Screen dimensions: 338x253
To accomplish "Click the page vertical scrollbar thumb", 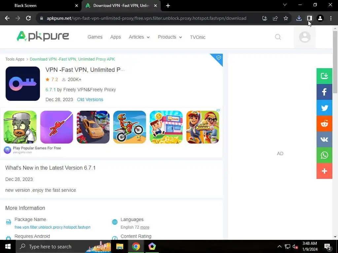I will [335, 62].
